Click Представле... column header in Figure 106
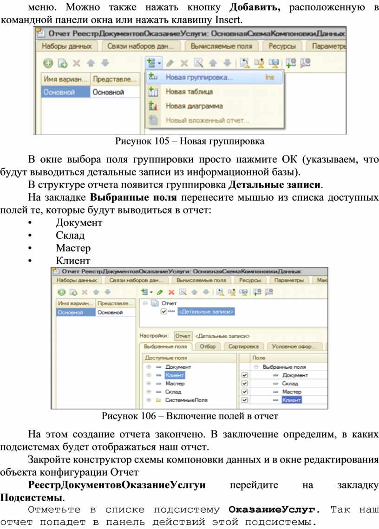The width and height of the screenshot is (379, 529). click(116, 303)
